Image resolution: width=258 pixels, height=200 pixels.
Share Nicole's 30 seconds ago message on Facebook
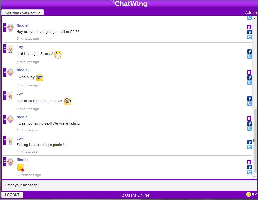[249, 167]
